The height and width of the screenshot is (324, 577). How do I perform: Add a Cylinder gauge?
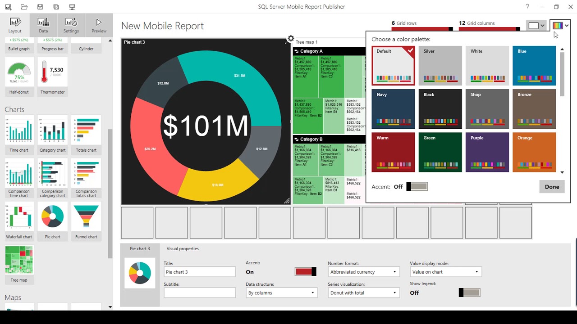pyautogui.click(x=86, y=45)
